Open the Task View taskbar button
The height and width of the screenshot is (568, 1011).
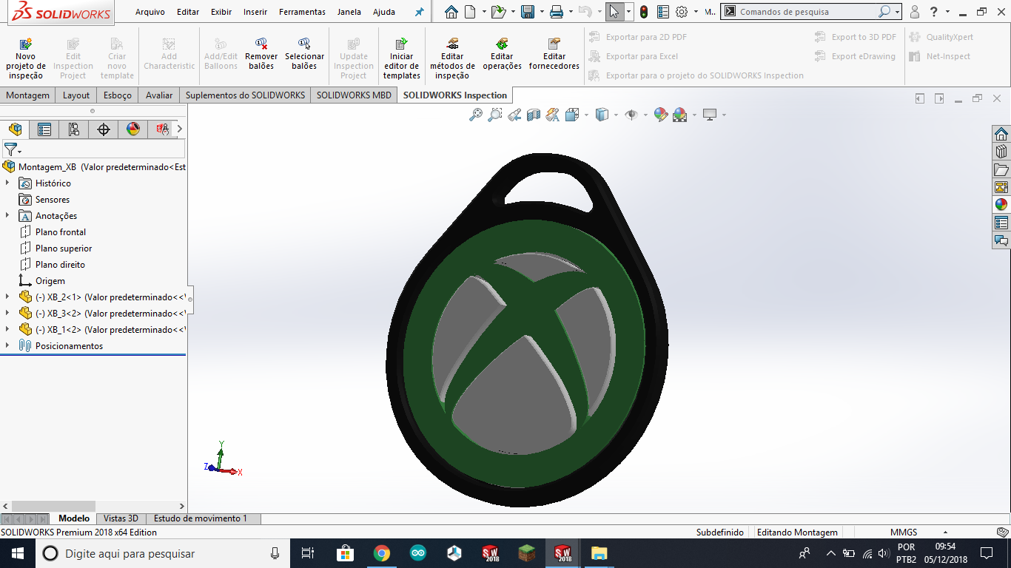(x=308, y=553)
